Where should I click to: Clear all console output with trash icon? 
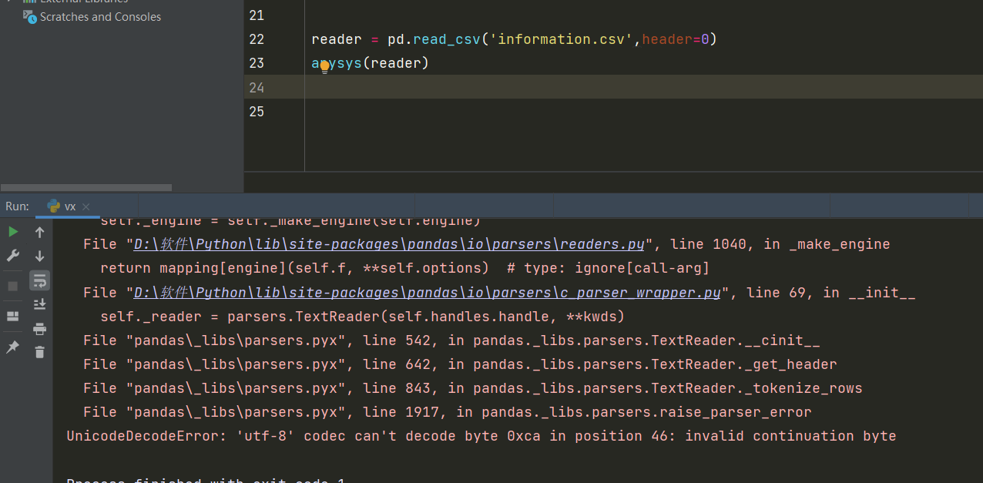coord(40,352)
